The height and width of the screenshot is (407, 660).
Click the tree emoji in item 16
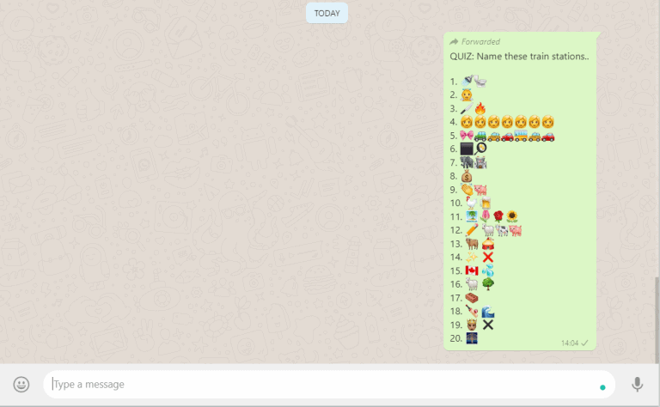pyautogui.click(x=487, y=283)
